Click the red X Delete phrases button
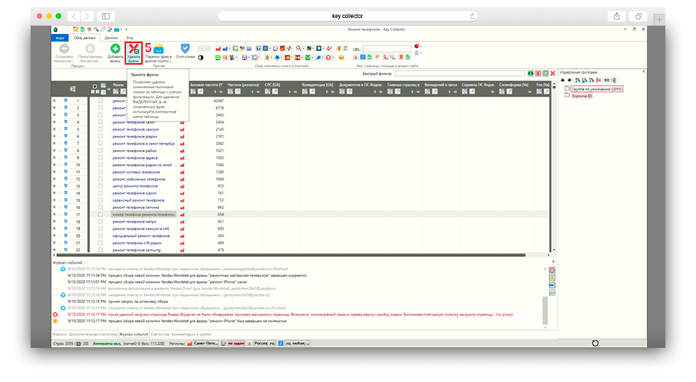This screenshot has width=696, height=382. tap(134, 53)
